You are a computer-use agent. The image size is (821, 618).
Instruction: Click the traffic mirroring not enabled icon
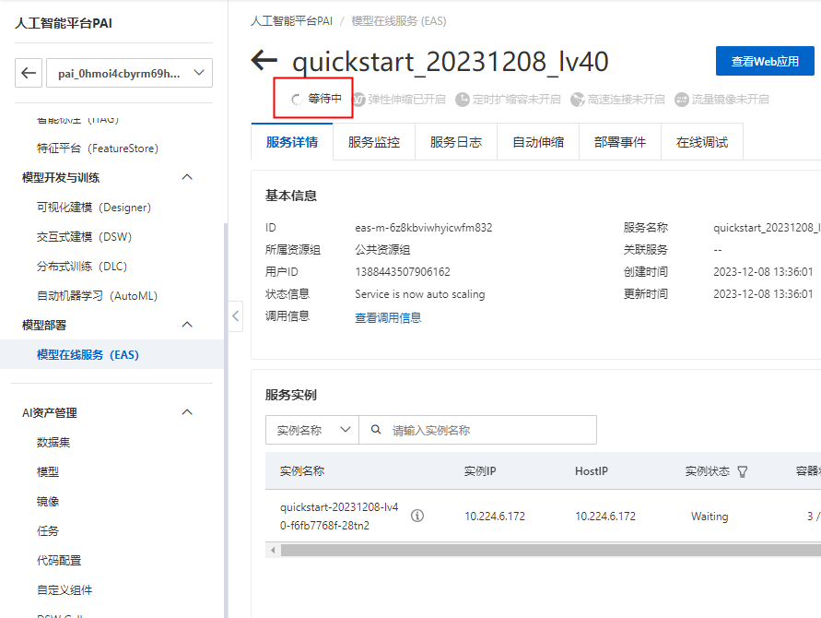coord(681,99)
